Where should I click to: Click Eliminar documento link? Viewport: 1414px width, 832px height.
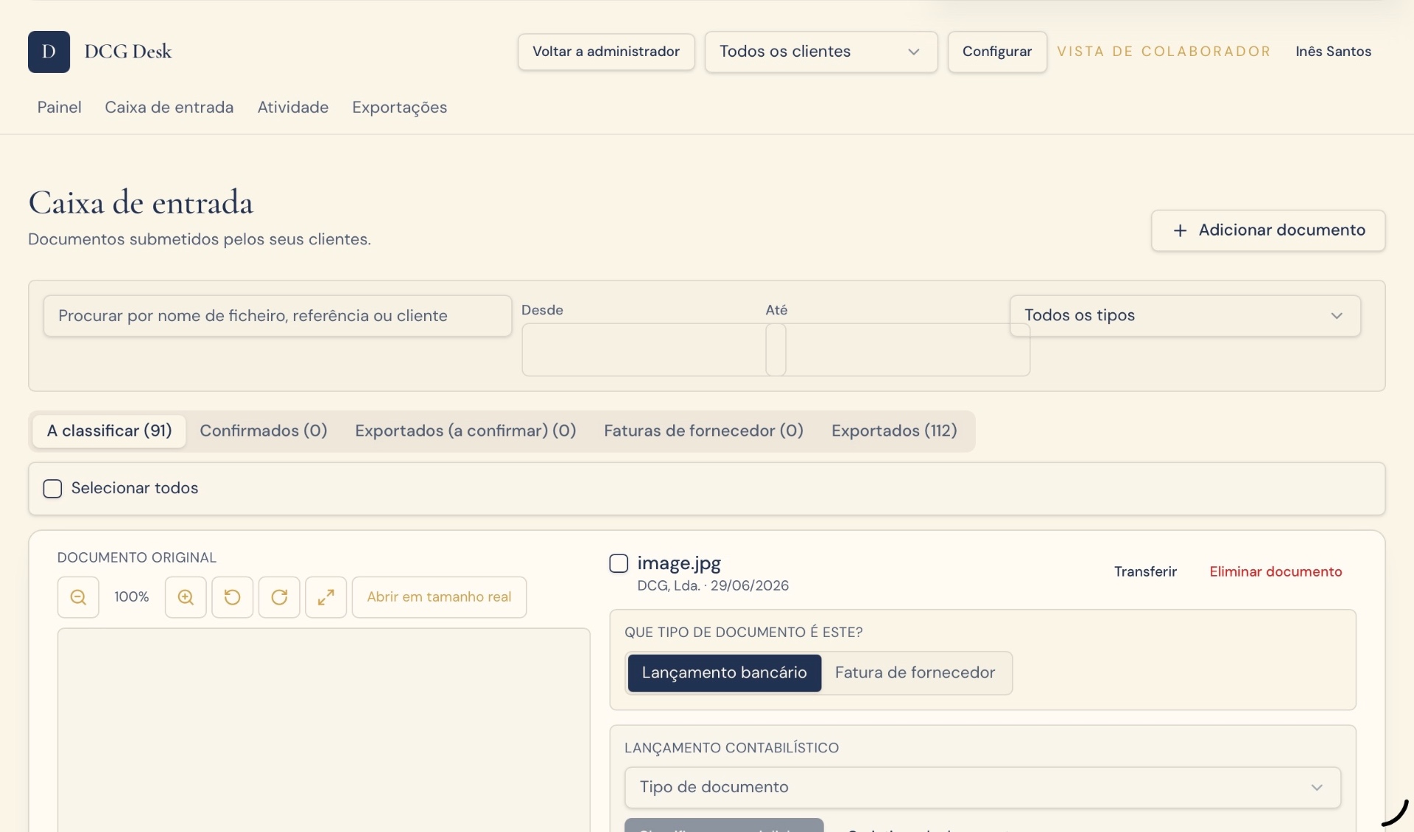[1276, 572]
